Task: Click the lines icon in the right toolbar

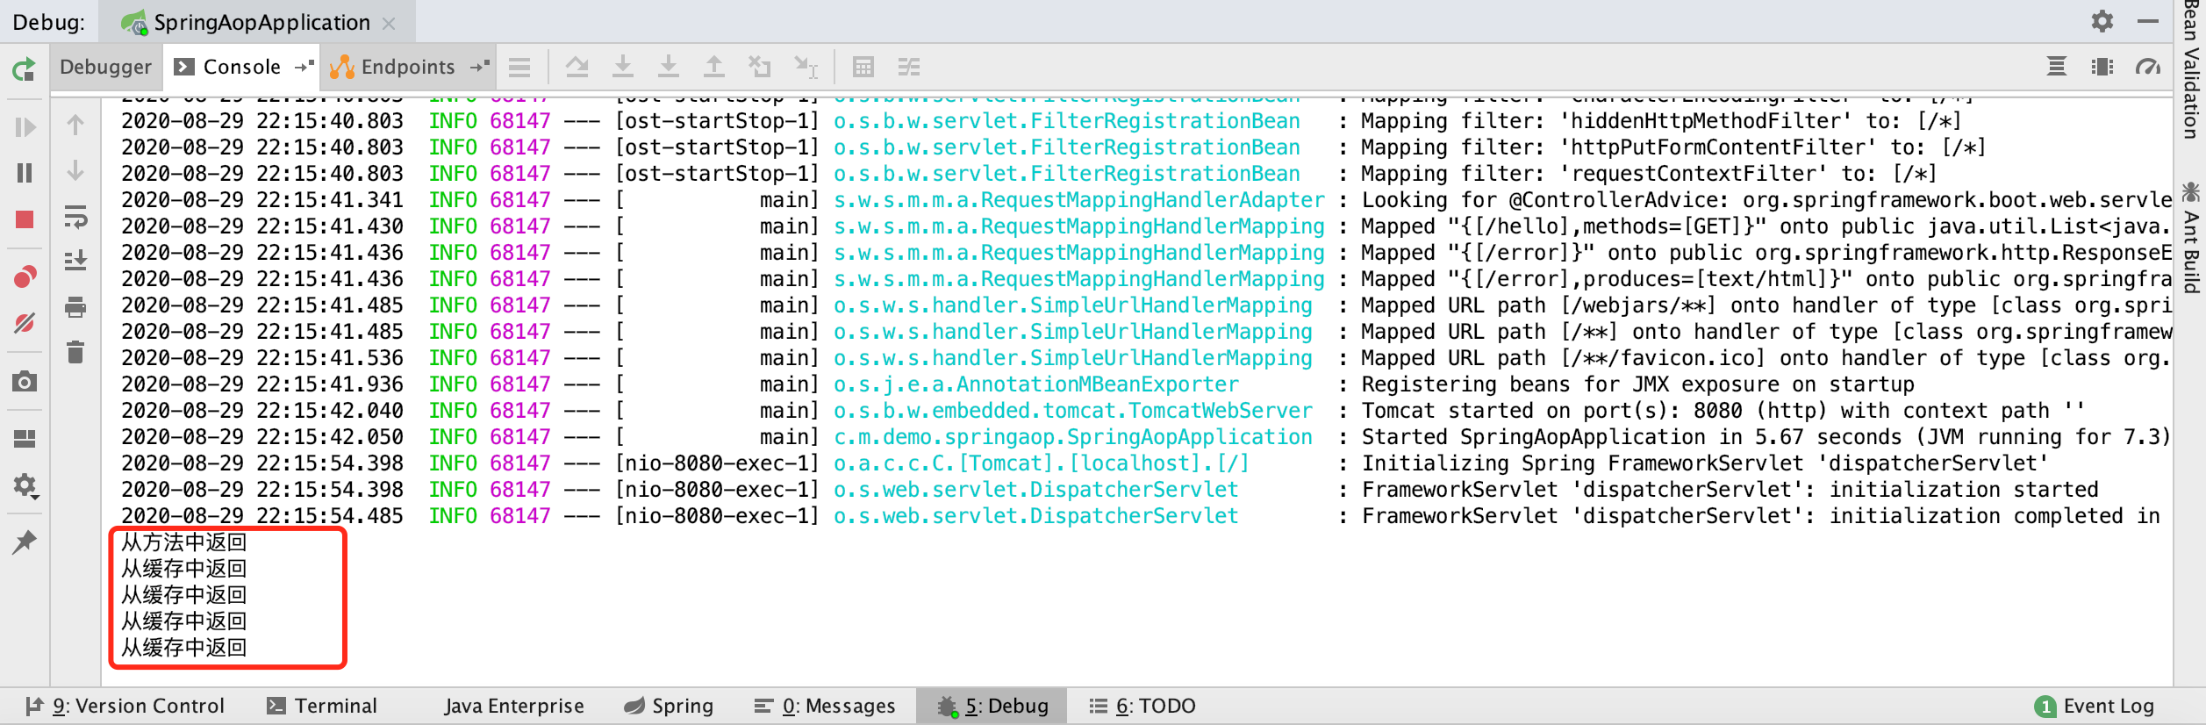Action: 2057,67
